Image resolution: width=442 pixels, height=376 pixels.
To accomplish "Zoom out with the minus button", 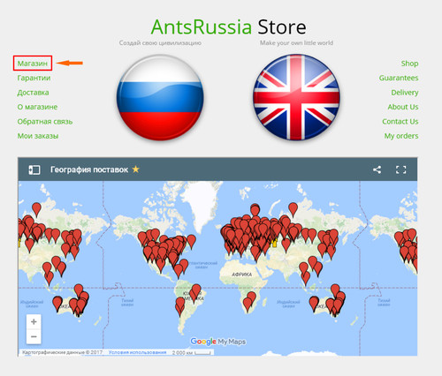I will tap(34, 336).
